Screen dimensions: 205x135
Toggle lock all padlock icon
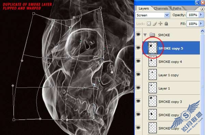point(166,24)
